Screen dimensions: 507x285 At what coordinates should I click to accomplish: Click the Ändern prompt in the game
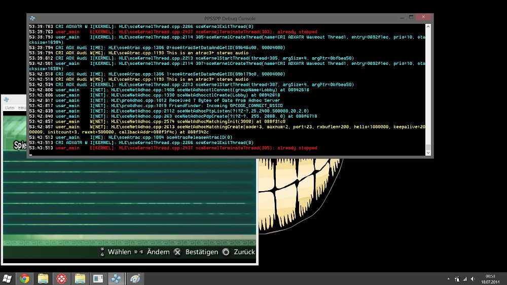pyautogui.click(x=152, y=252)
